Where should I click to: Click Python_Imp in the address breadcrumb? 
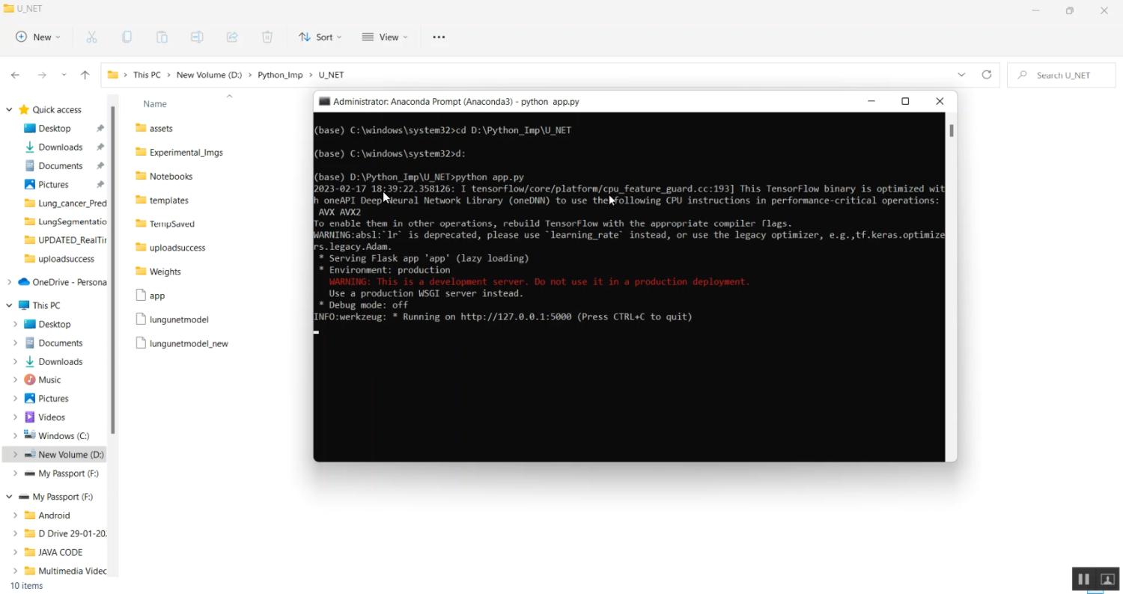click(280, 75)
